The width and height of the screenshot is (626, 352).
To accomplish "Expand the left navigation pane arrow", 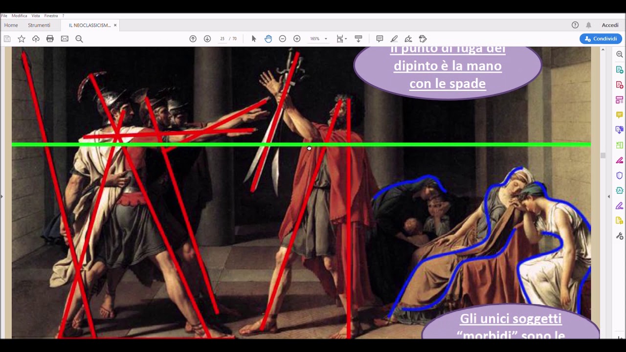I will (1, 197).
